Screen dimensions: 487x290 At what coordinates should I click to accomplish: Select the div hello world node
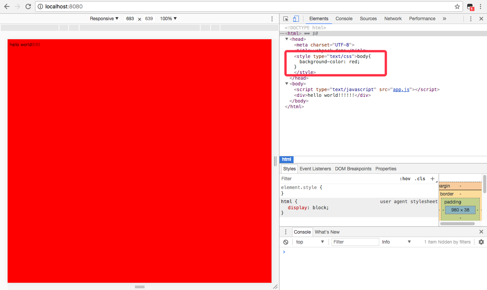click(x=332, y=95)
